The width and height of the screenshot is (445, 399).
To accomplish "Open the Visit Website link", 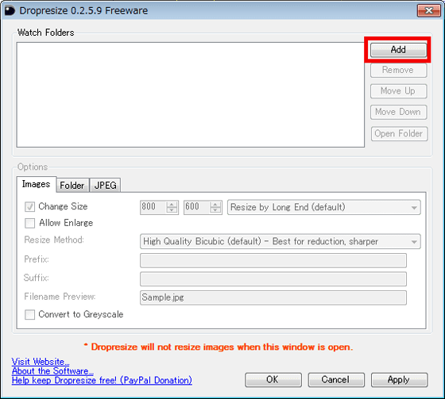I will (x=41, y=362).
